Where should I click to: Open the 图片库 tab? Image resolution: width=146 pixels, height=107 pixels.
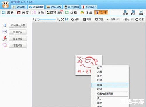point(19,7)
